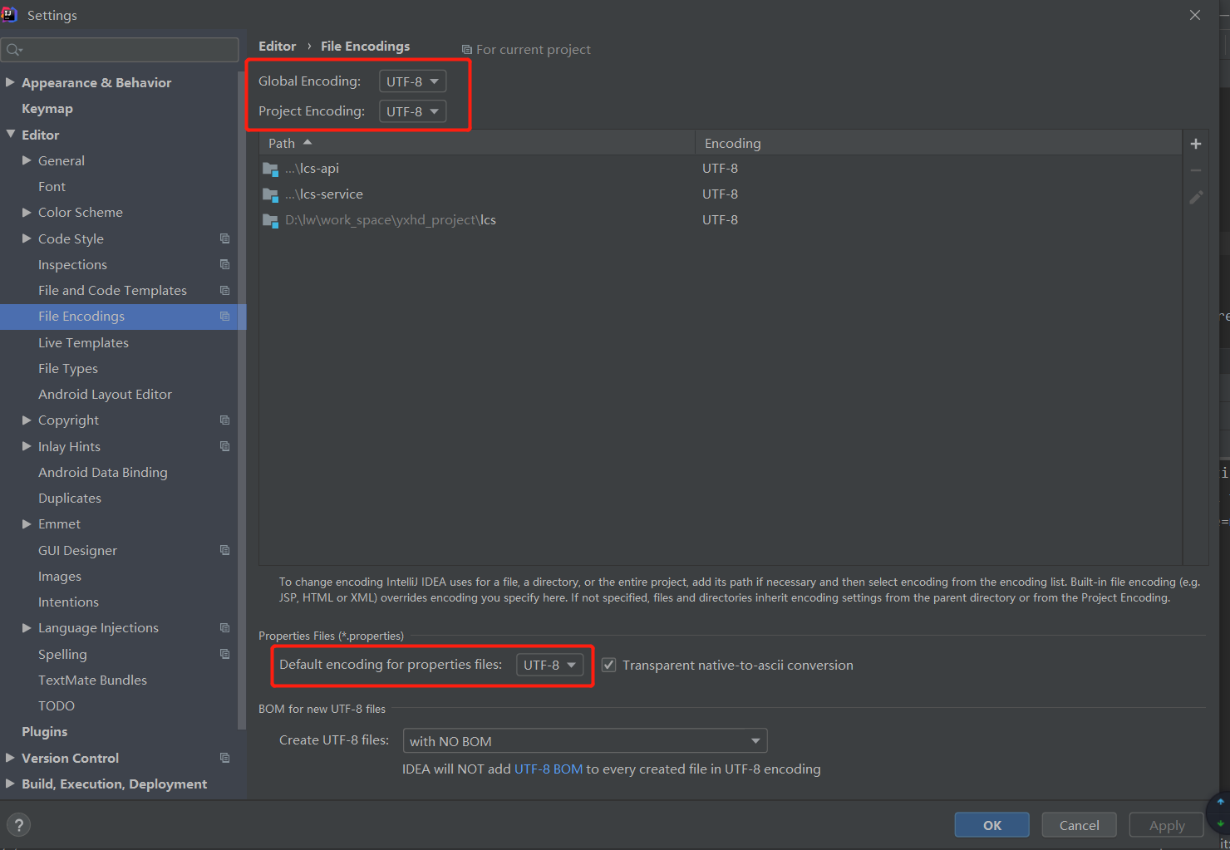Open the UTF-8 BOM link
The width and height of the screenshot is (1230, 850).
point(549,769)
